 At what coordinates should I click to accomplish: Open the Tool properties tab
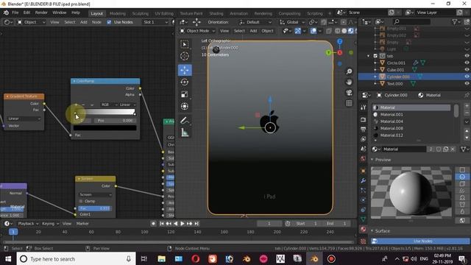[x=363, y=107]
